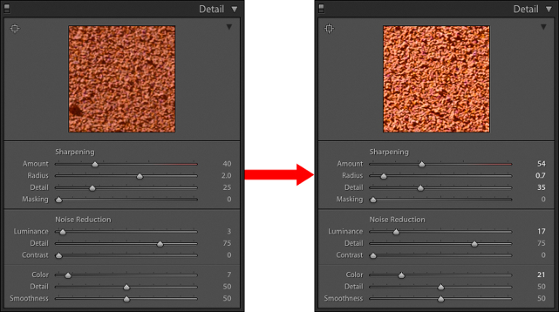This screenshot has height=312, width=559.
Task: Click left Luminance slider handle
Action: pos(63,232)
